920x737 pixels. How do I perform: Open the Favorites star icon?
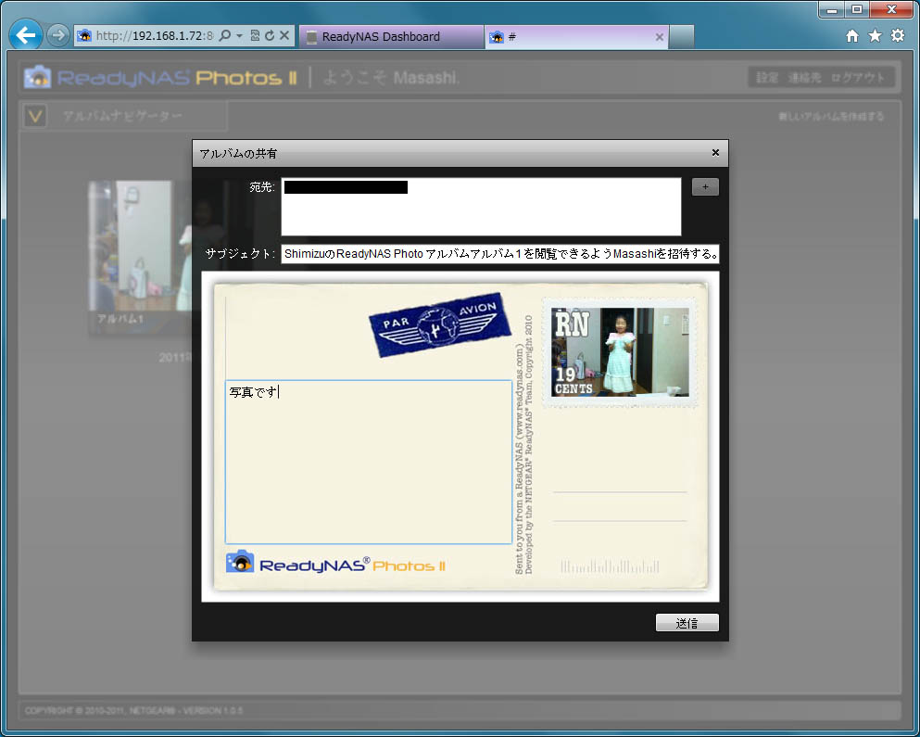(x=875, y=36)
